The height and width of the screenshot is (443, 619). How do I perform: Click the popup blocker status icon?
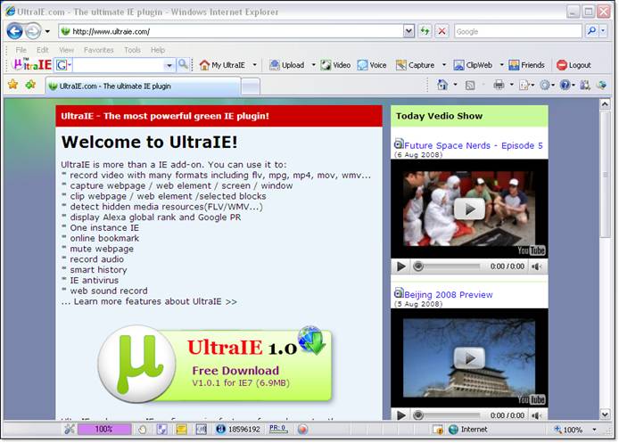(437, 430)
